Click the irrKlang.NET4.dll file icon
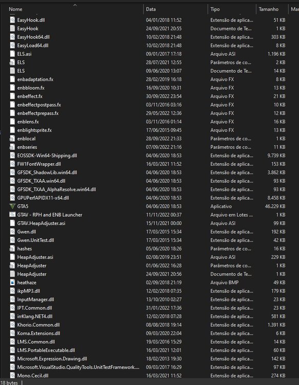Viewport: 299px width, 385px height. pyautogui.click(x=12, y=316)
